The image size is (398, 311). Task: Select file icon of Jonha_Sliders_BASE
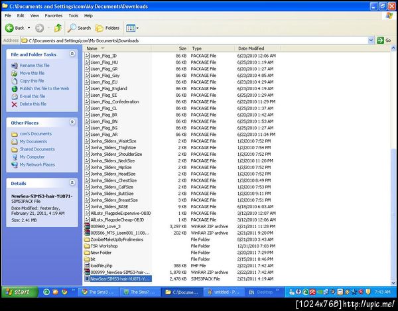click(x=87, y=207)
